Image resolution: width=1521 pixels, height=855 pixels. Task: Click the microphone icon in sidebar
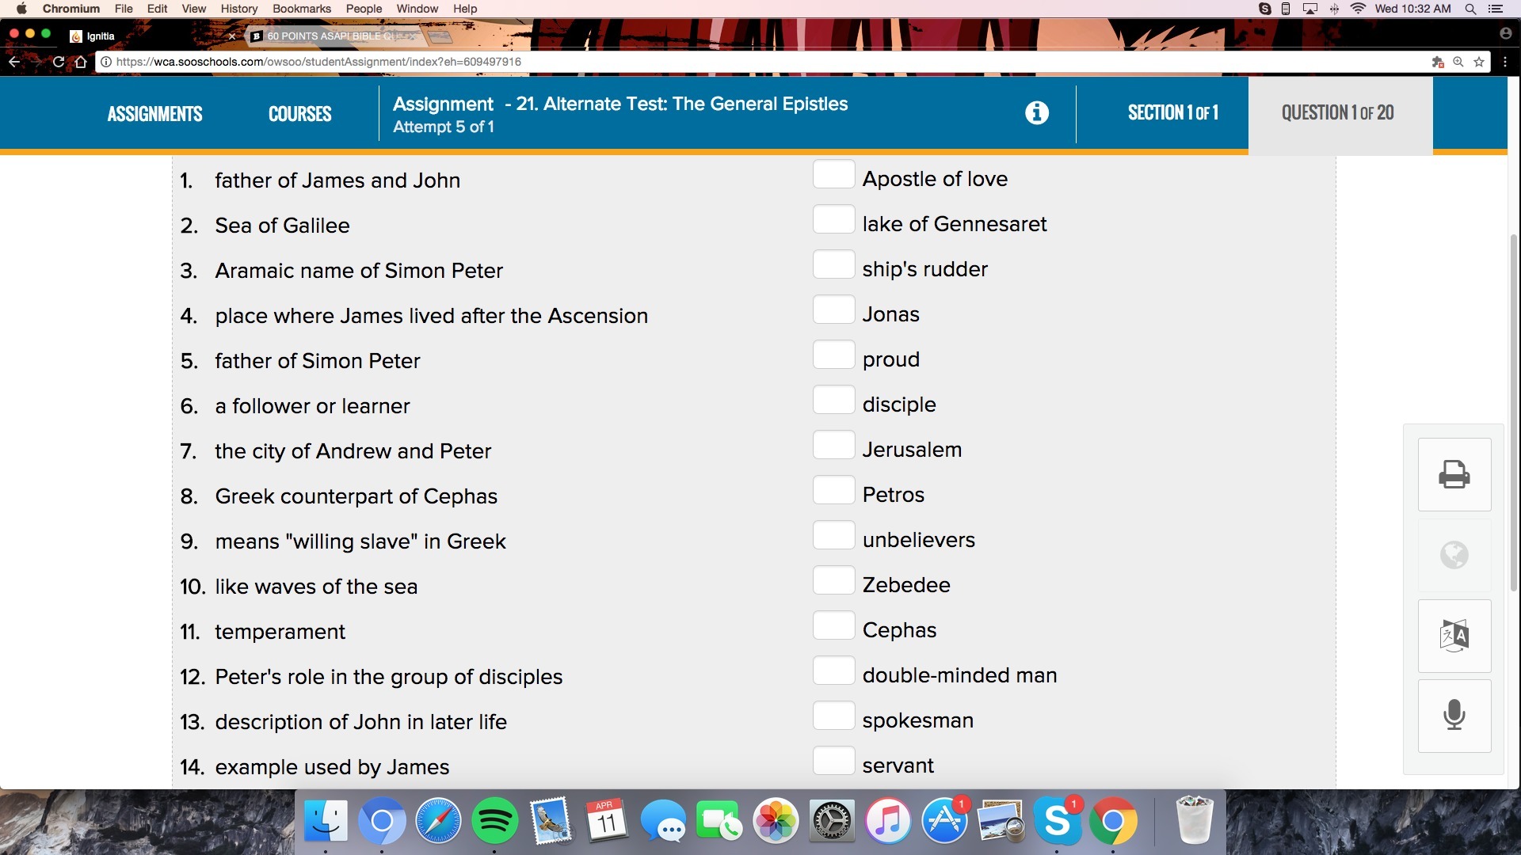pyautogui.click(x=1454, y=716)
